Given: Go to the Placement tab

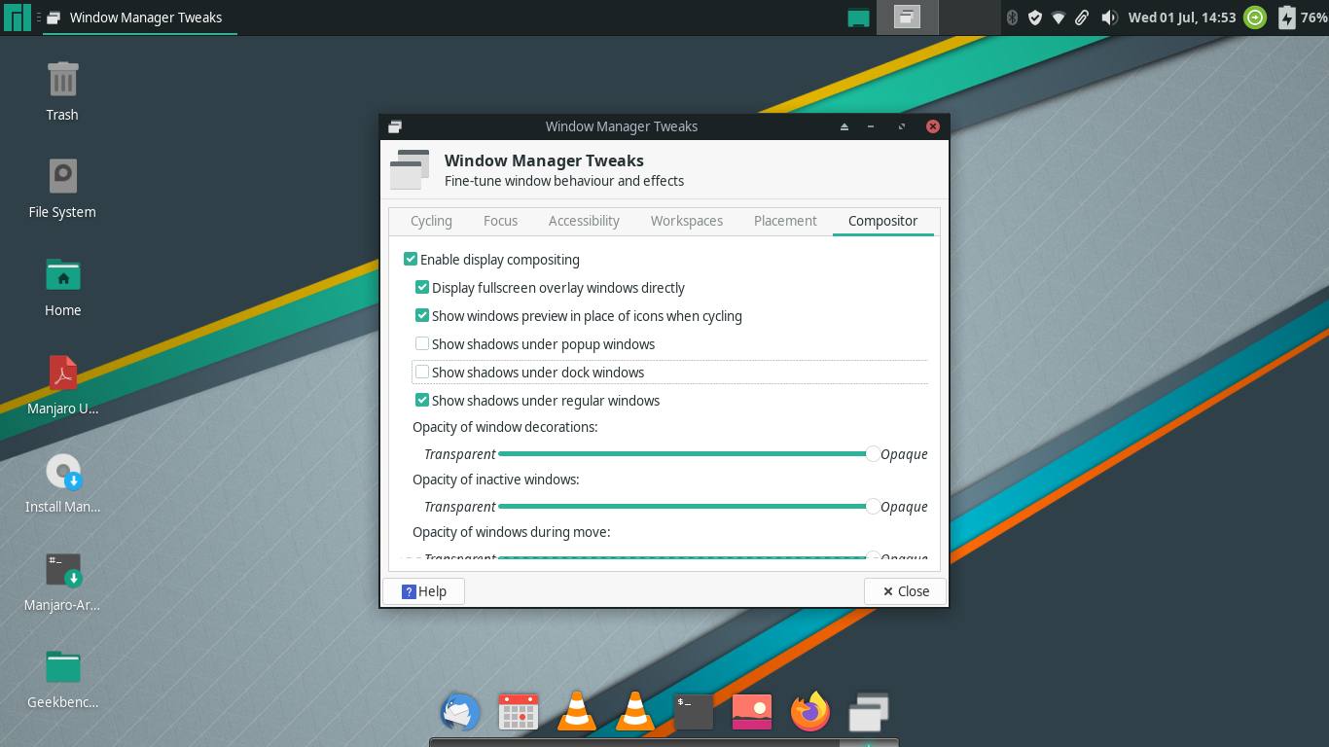Looking at the screenshot, I should click(785, 221).
